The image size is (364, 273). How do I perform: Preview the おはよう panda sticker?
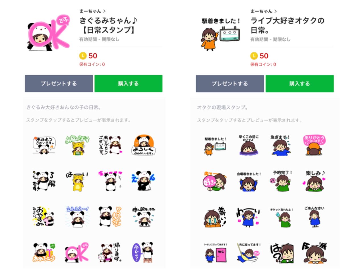(44, 145)
